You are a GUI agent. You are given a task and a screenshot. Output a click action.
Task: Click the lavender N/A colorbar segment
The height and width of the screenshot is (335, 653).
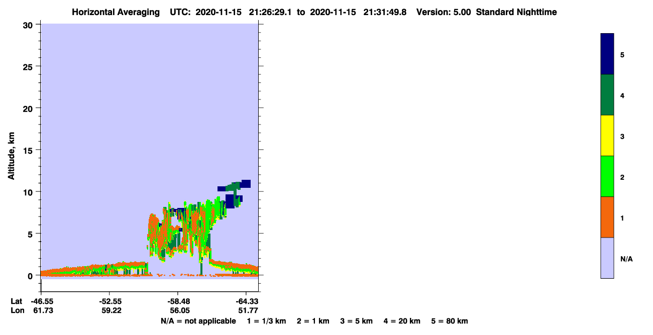[607, 258]
